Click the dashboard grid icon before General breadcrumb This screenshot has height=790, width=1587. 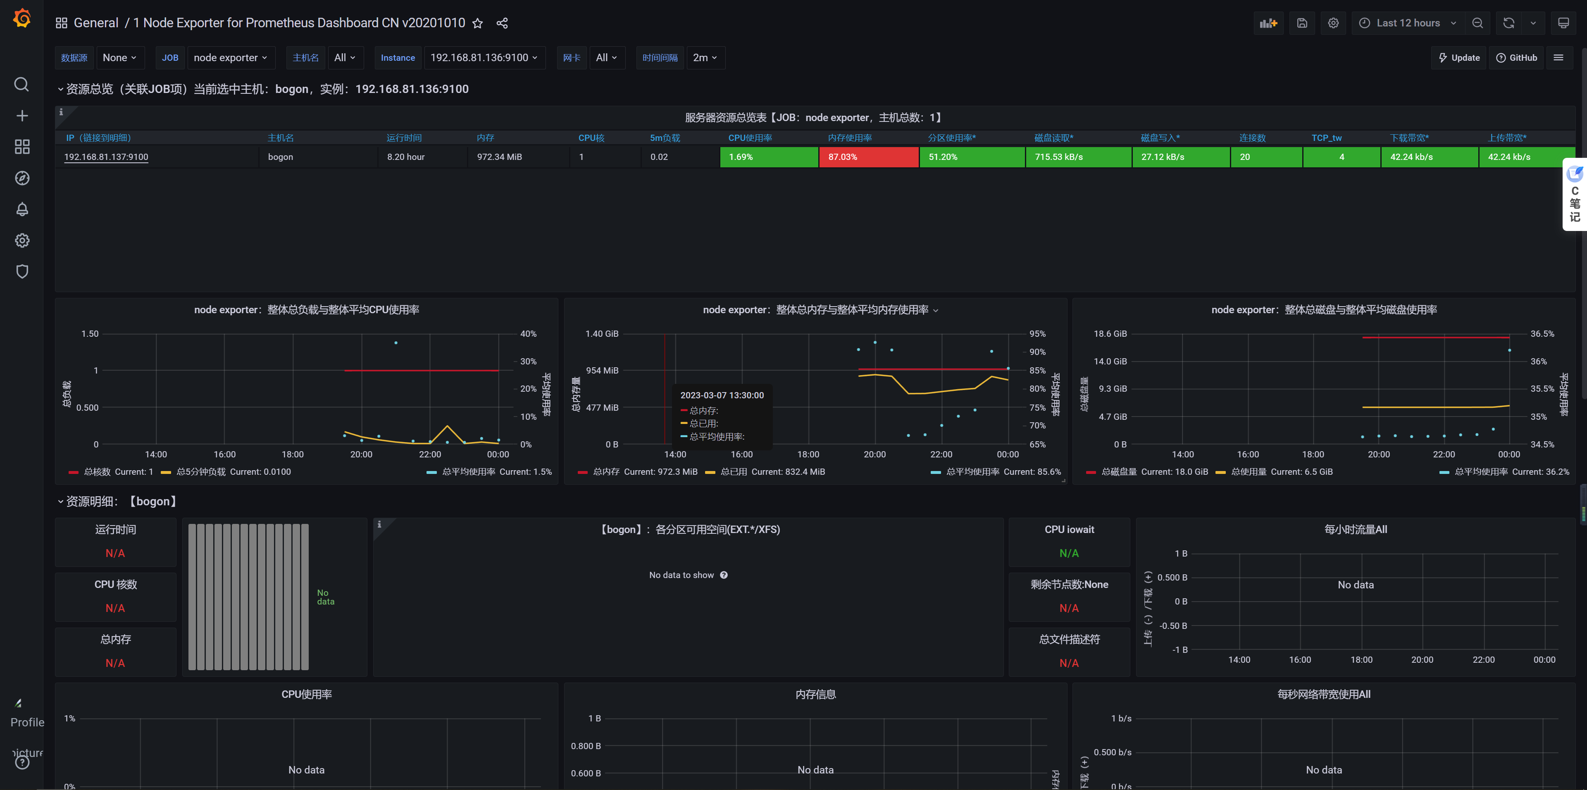click(61, 23)
